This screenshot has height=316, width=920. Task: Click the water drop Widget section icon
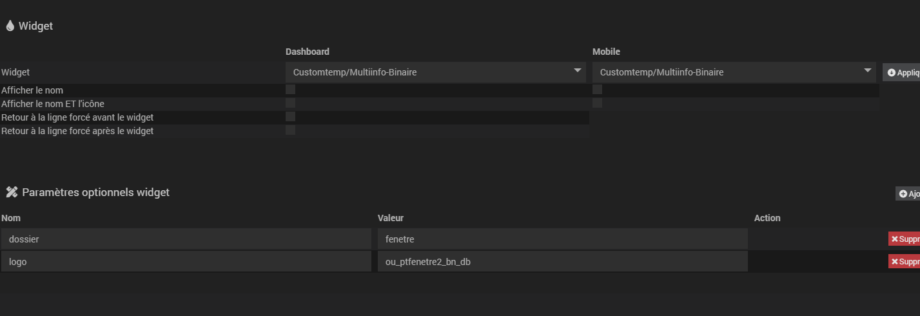[x=10, y=26]
